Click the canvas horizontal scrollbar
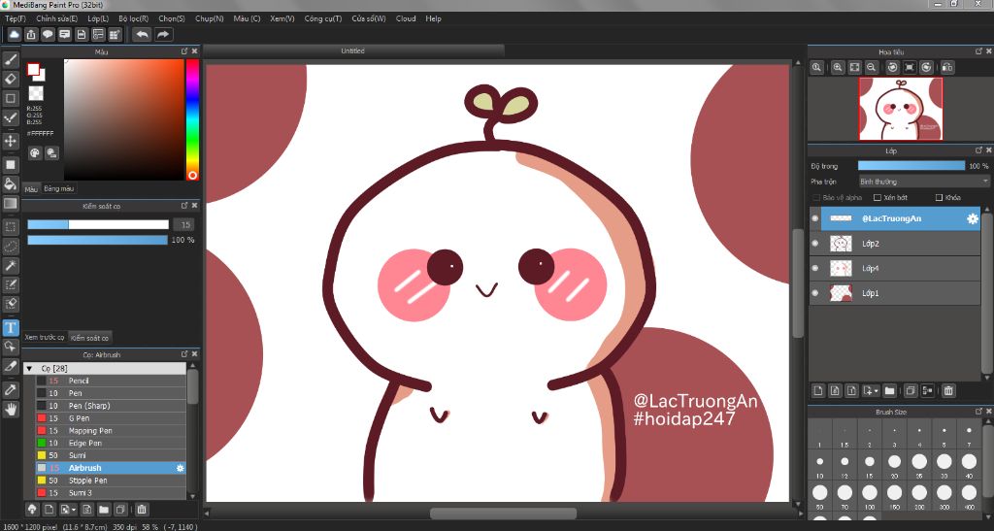 click(504, 513)
